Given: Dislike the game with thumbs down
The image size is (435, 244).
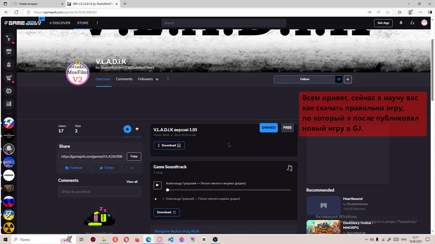Looking at the screenshot, I should [x=137, y=129].
